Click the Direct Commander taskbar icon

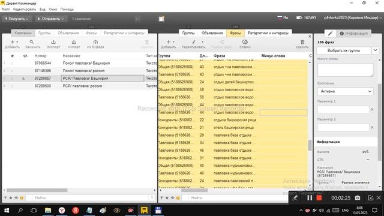click(x=144, y=210)
